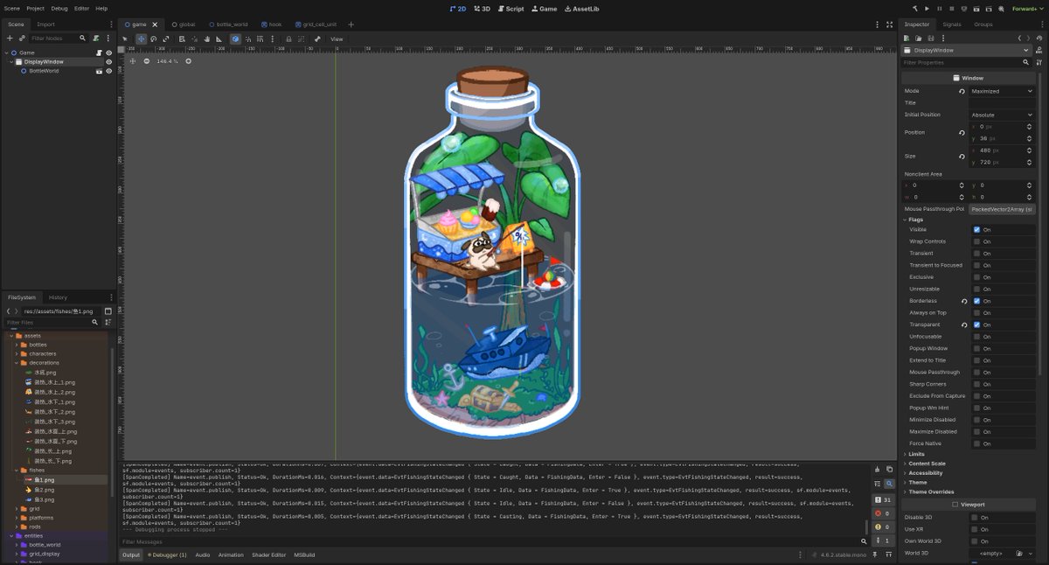Open the Mode dropdown showing Maximized

point(1001,91)
